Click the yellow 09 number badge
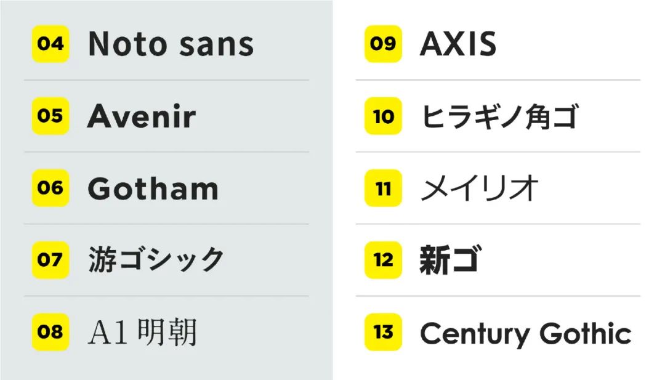 coord(383,44)
